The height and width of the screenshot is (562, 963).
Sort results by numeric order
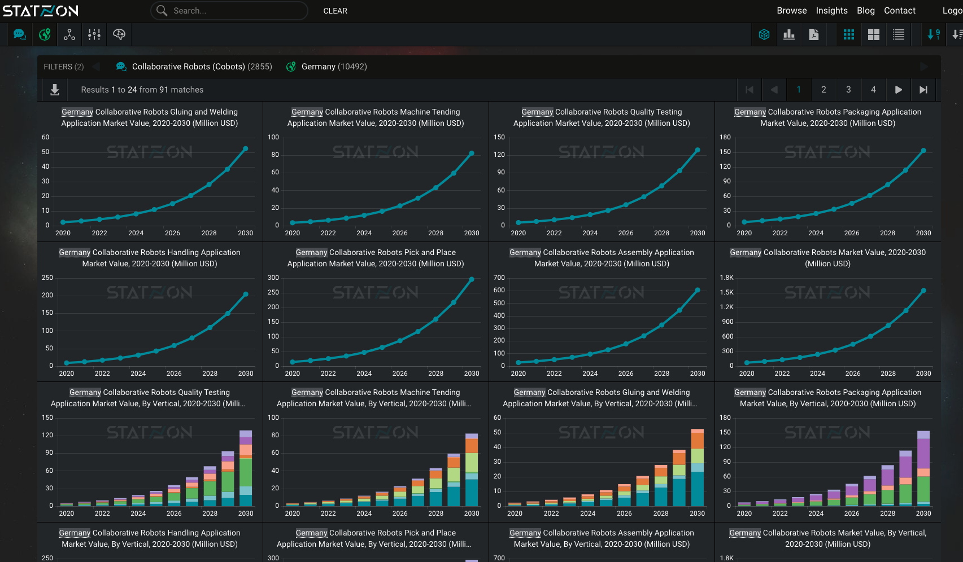(x=934, y=34)
